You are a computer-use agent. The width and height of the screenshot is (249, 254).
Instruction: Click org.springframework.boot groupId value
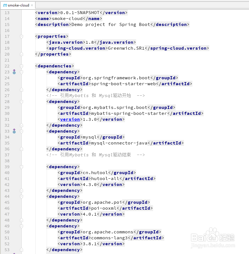pos(116,78)
